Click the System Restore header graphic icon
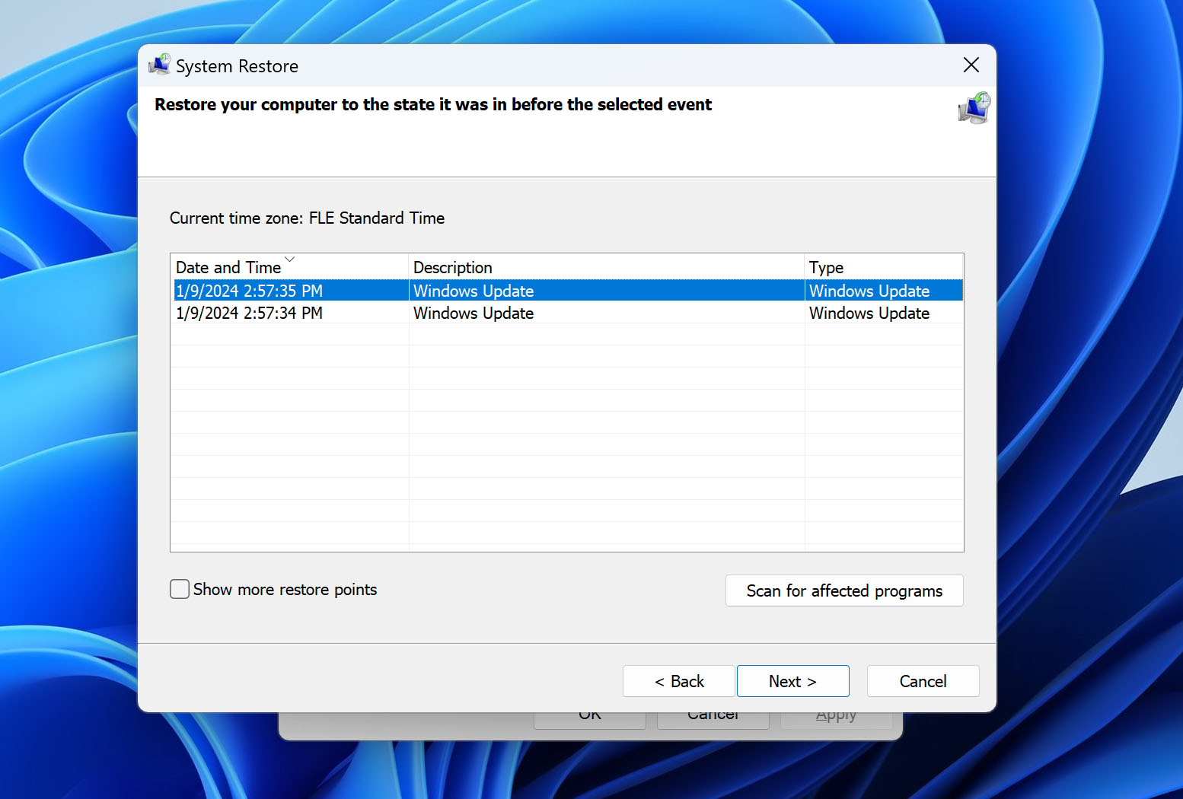The height and width of the screenshot is (799, 1183). pyautogui.click(x=974, y=108)
